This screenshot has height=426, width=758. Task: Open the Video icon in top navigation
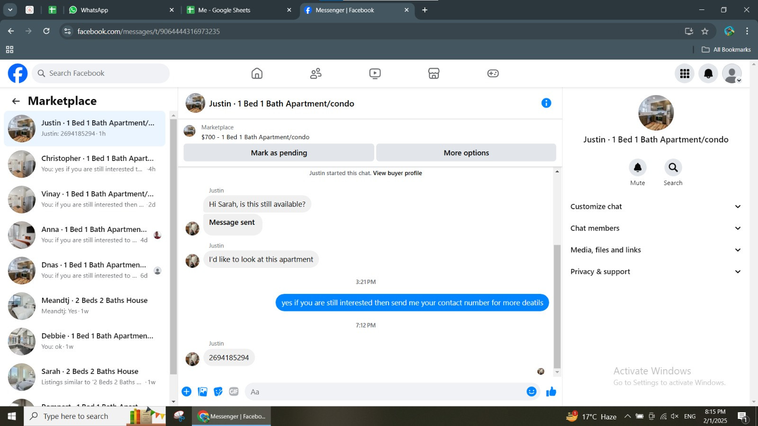tap(375, 73)
